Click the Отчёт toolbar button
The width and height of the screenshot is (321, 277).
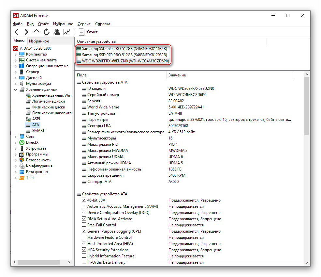point(88,32)
